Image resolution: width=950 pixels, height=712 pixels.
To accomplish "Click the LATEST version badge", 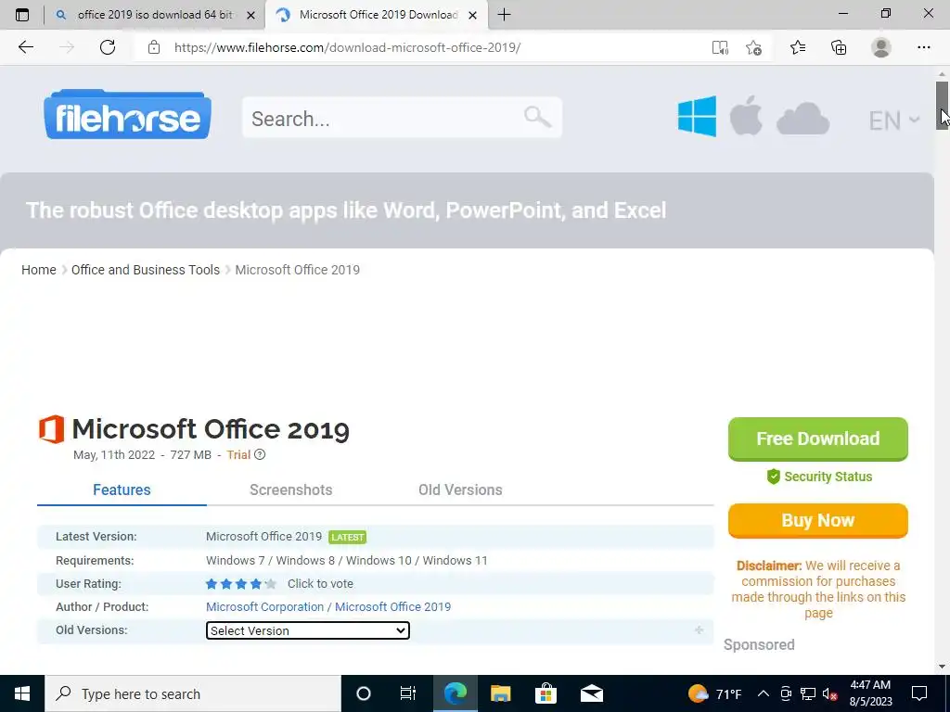I will click(x=348, y=537).
